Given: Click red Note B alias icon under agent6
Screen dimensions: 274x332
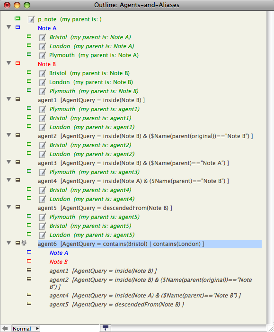Looking at the screenshot, I should (29, 261).
